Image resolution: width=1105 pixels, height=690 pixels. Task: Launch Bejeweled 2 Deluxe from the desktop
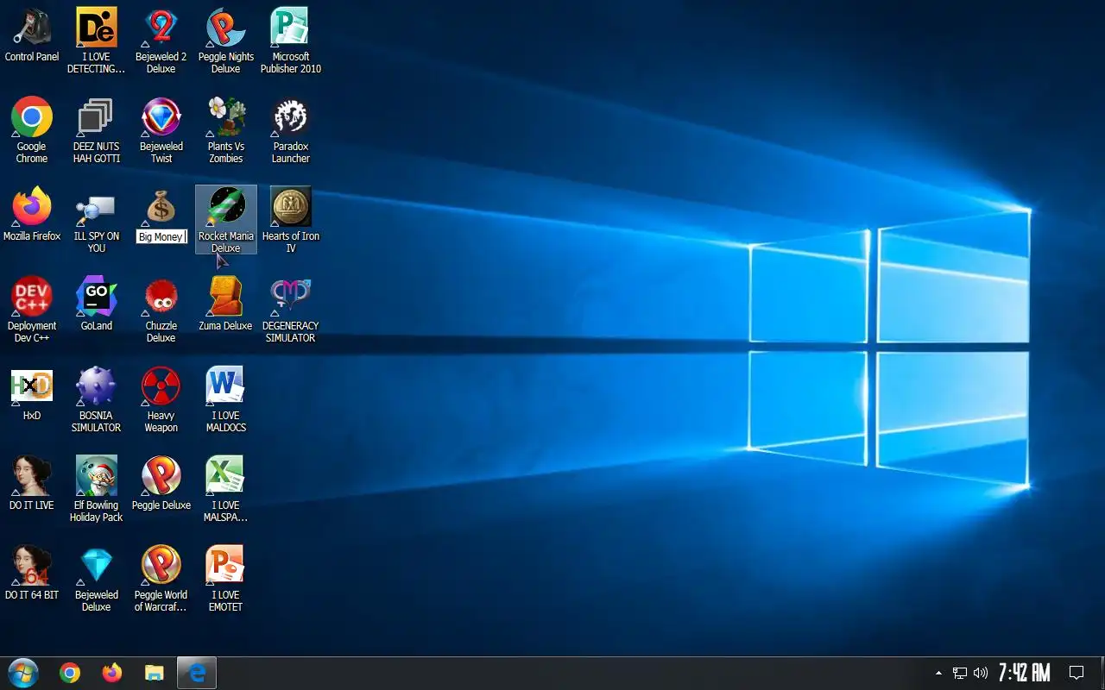coord(161,28)
